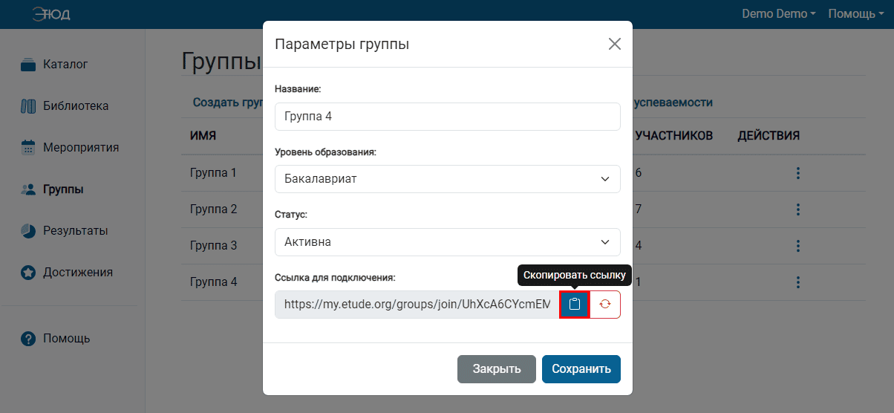The width and height of the screenshot is (894, 413).
Task: Click the Мероприятия calendar icon
Action: click(x=28, y=148)
